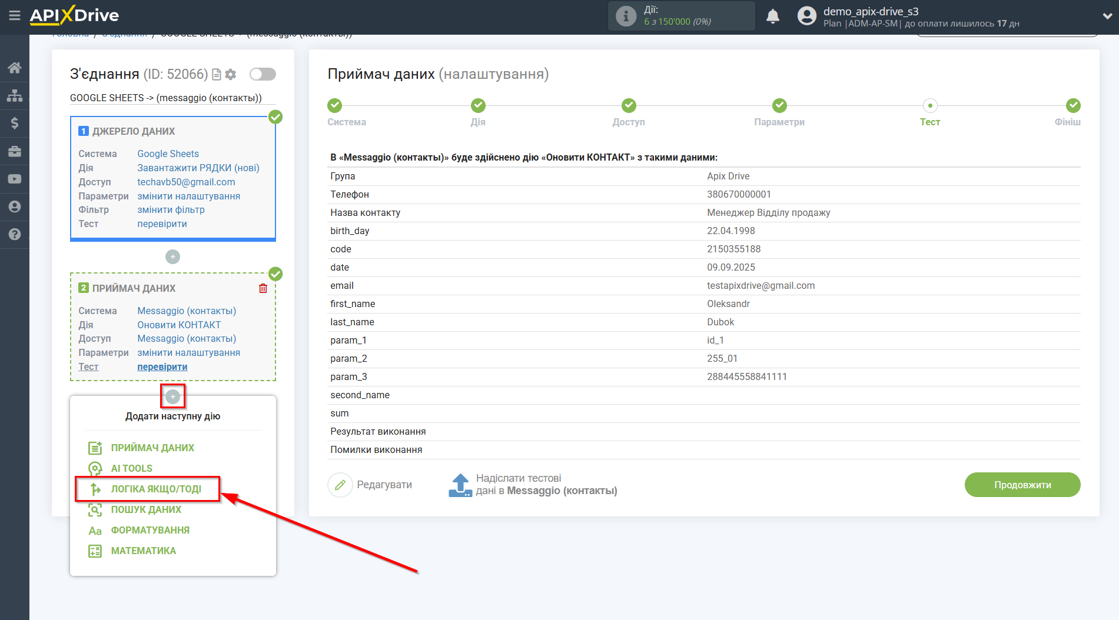
Task: Choose ФОРМАТУВАННЯ from the action menu
Action: [150, 530]
